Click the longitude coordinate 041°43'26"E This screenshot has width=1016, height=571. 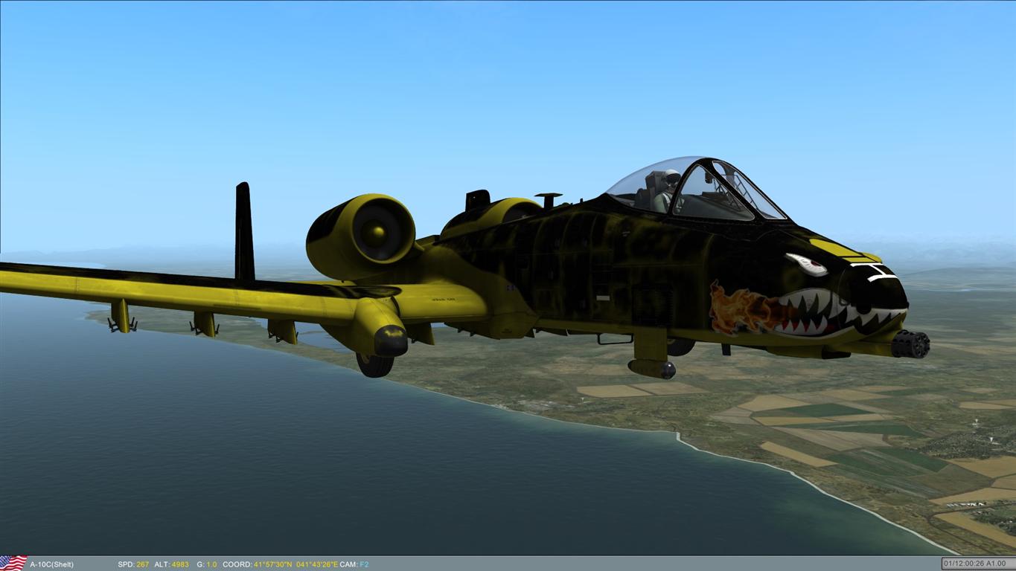(316, 565)
